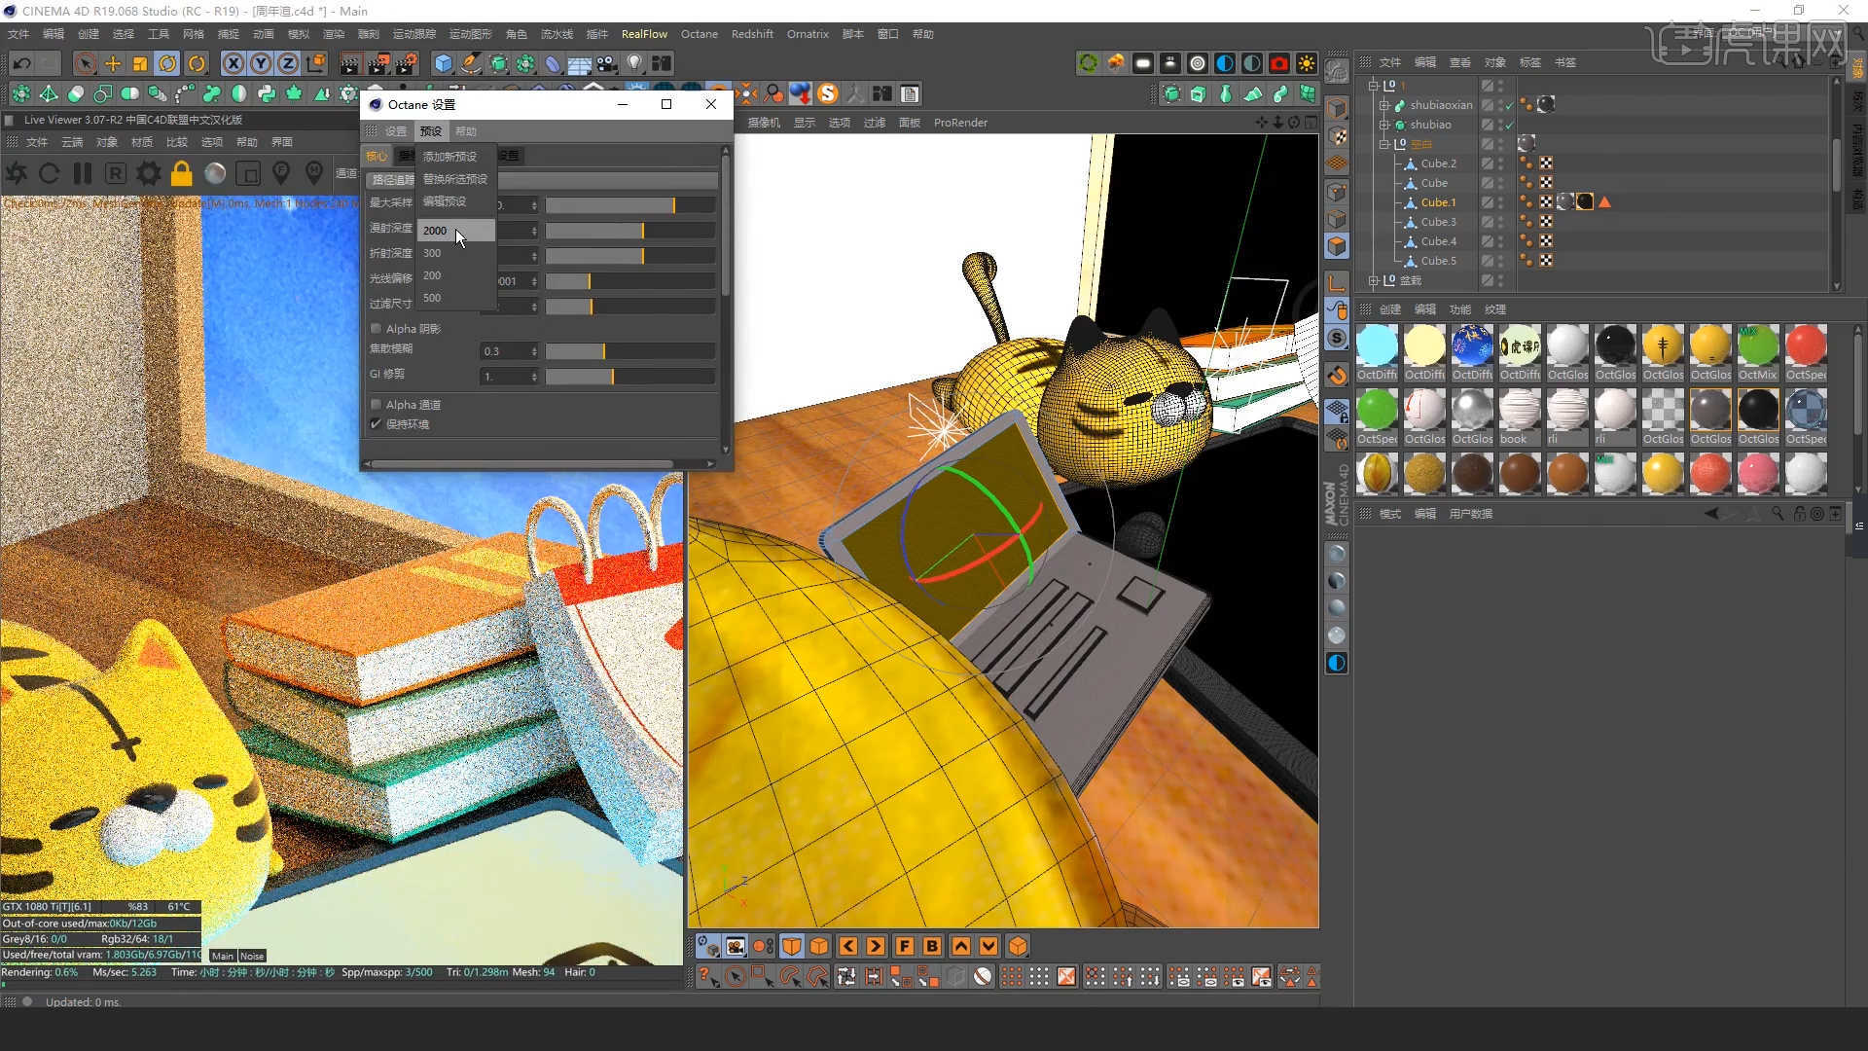The width and height of the screenshot is (1868, 1051).
Task: Expand the shubiaoxian object tree node
Action: coord(1383,105)
